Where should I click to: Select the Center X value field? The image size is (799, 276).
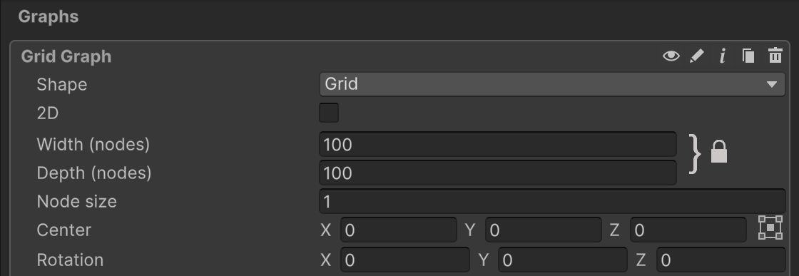pos(399,230)
